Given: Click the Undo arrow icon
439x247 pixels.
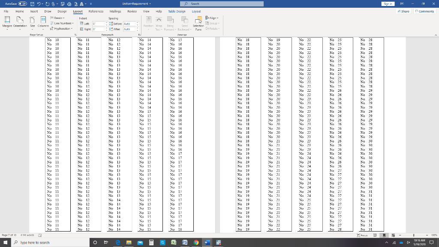Looking at the screenshot, I should pos(39,3).
